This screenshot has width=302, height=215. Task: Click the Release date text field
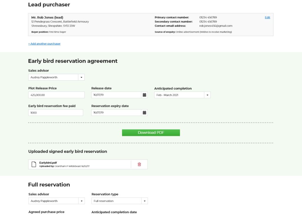[116, 95]
